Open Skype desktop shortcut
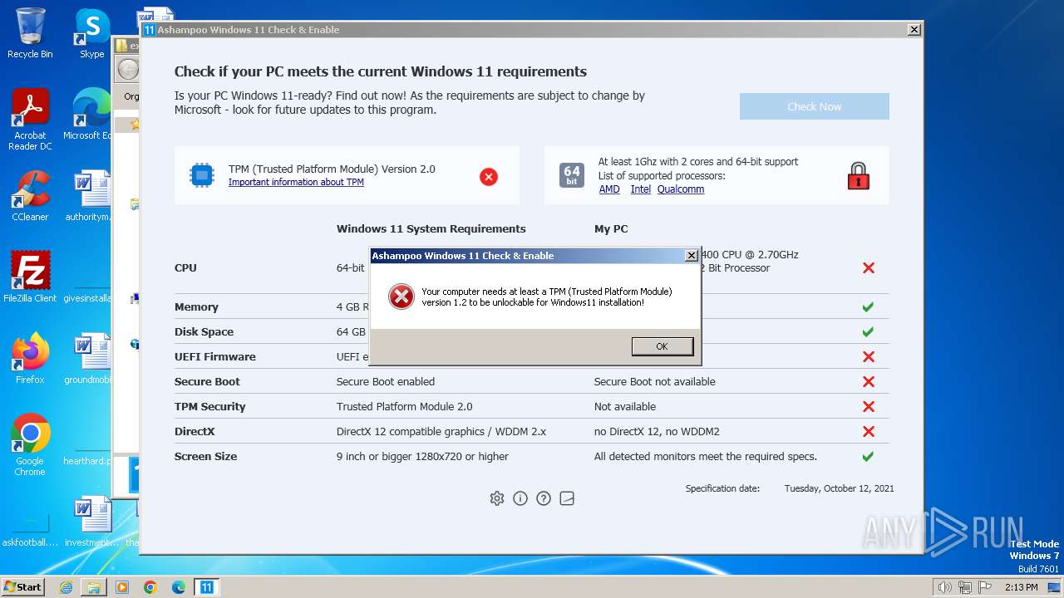1064x598 pixels. [91, 33]
